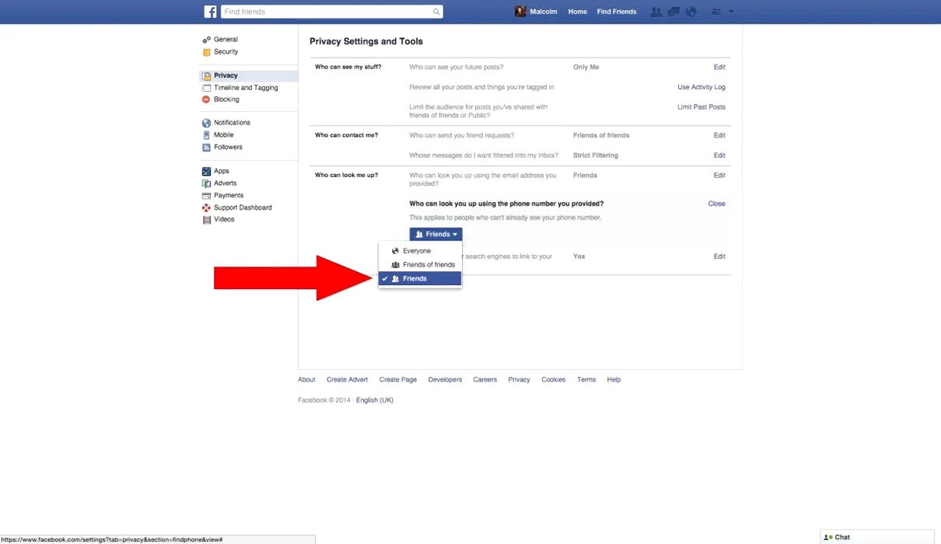Image resolution: width=941 pixels, height=544 pixels.
Task: Open the notifications globe icon
Action: click(x=691, y=12)
